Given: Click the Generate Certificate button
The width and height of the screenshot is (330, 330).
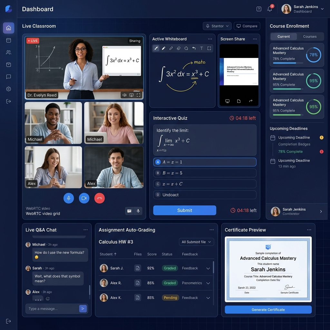Looking at the screenshot, I should (x=268, y=310).
